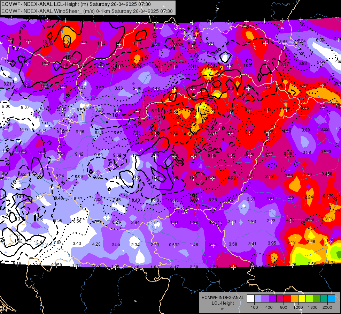The height and width of the screenshot is (314, 341).
Task: Click the legend scale label 2000
Action: tap(327, 307)
